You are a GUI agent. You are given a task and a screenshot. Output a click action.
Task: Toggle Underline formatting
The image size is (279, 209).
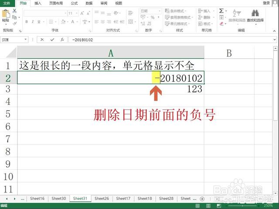click(x=39, y=22)
